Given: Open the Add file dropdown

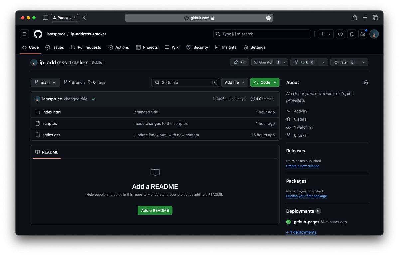Looking at the screenshot, I should click(x=235, y=82).
